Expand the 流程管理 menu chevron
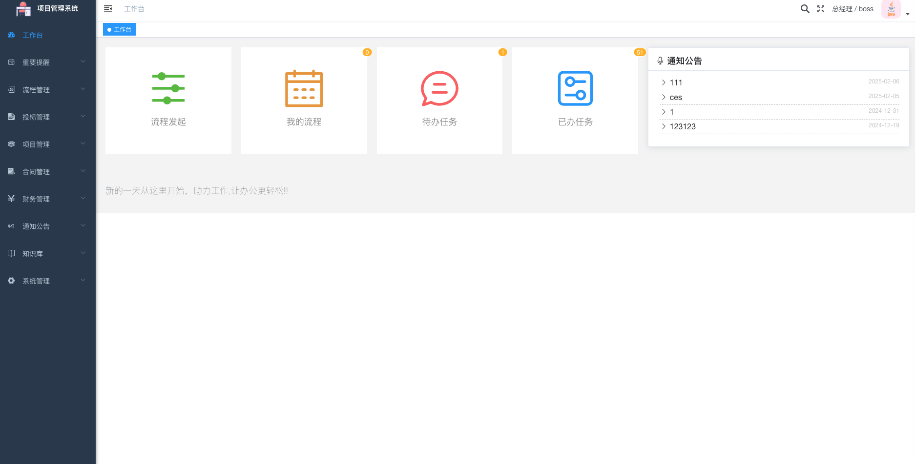This screenshot has width=915, height=464. (83, 89)
